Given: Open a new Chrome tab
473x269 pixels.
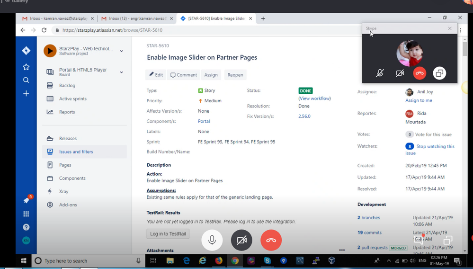Looking at the screenshot, I should click(x=263, y=18).
